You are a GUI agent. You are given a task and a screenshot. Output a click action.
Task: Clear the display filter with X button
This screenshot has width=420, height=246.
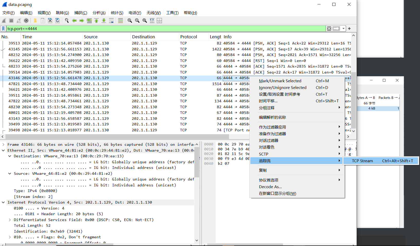(329, 29)
